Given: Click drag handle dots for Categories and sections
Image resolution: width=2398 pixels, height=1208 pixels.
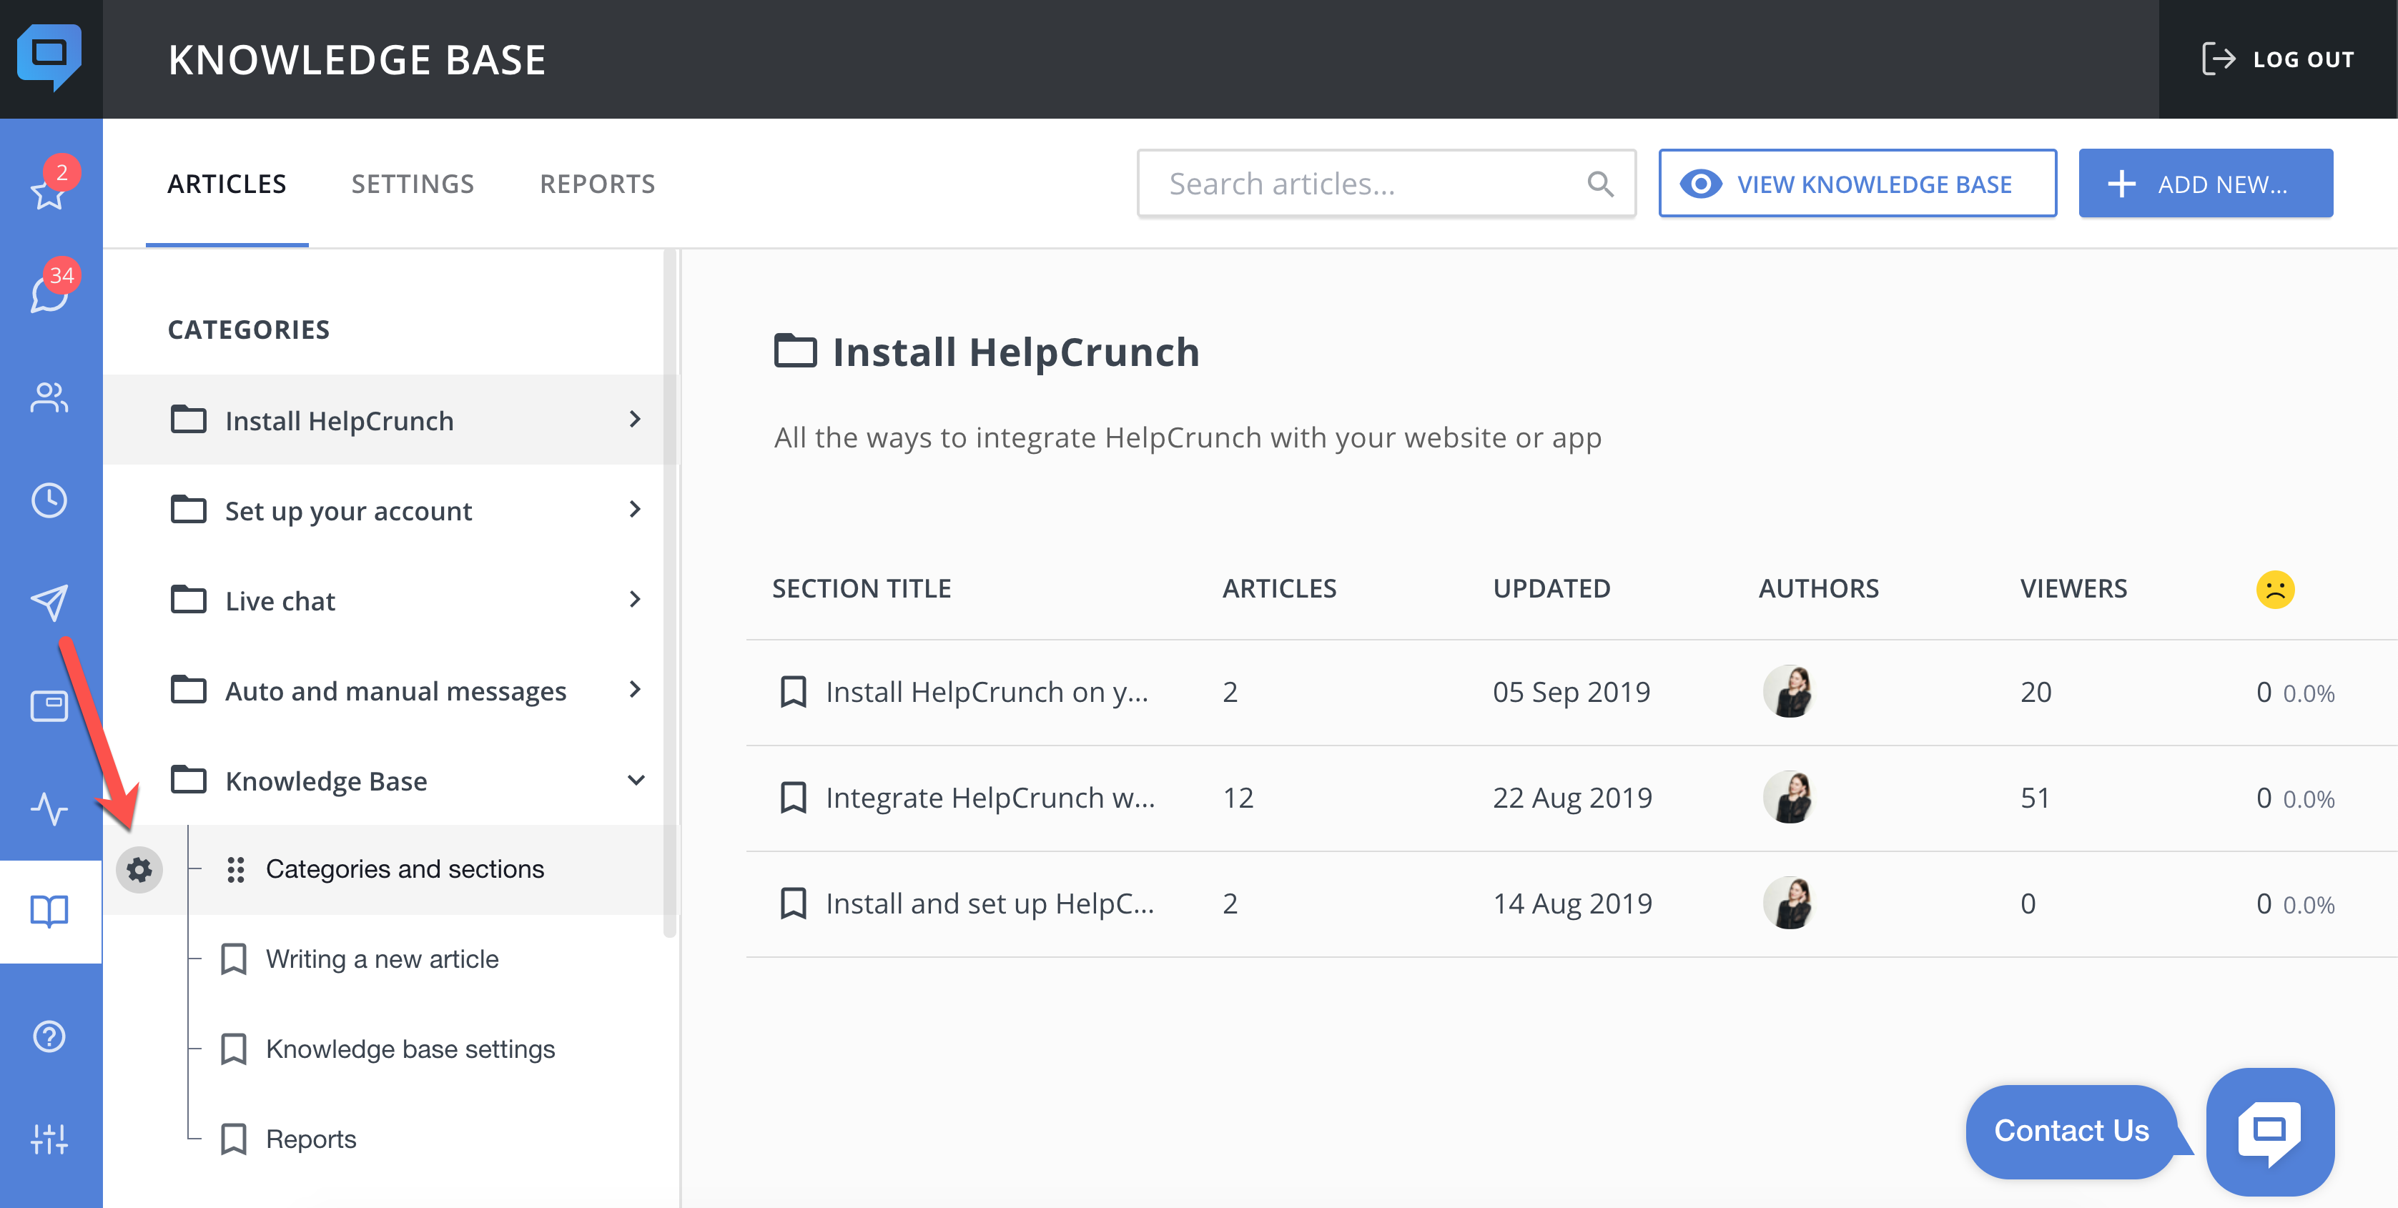Looking at the screenshot, I should pyautogui.click(x=235, y=869).
